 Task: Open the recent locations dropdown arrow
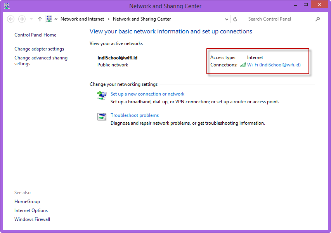[x=31, y=19]
